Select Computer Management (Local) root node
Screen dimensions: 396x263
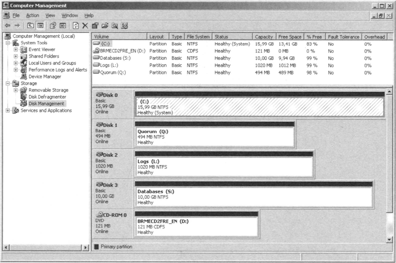tap(44, 36)
